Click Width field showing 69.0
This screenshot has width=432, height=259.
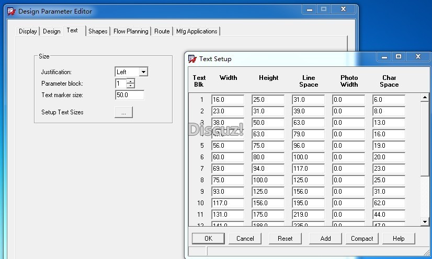[x=228, y=169]
